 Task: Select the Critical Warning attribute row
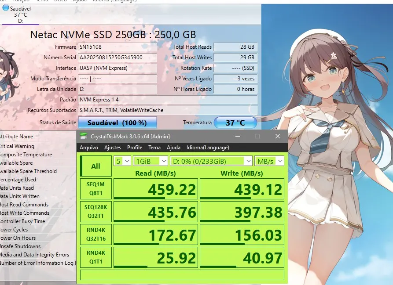(x=38, y=146)
